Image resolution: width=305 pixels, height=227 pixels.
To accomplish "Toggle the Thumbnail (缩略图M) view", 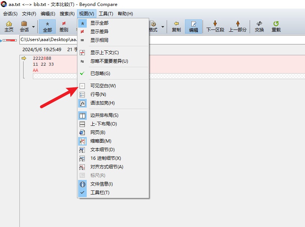I will pyautogui.click(x=113, y=141).
